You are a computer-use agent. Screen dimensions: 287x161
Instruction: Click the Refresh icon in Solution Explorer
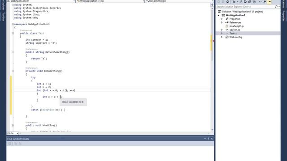click(245, 2)
